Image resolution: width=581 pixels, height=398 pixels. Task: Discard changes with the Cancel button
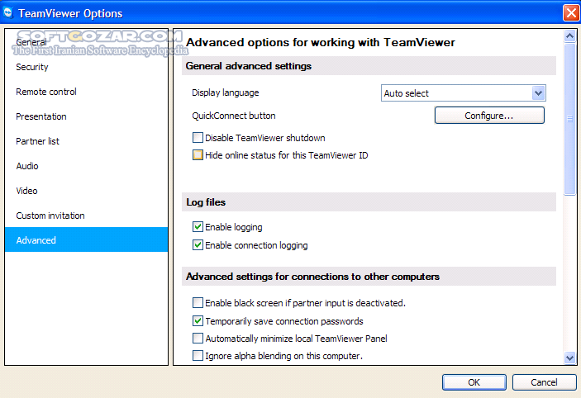[544, 382]
